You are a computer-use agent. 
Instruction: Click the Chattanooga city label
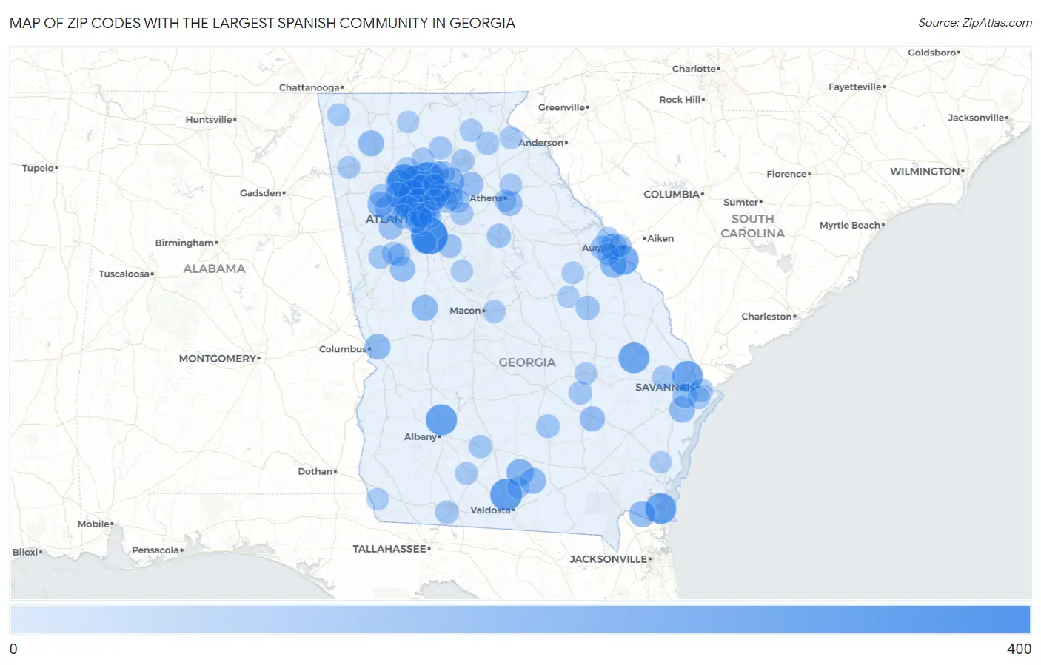311,87
